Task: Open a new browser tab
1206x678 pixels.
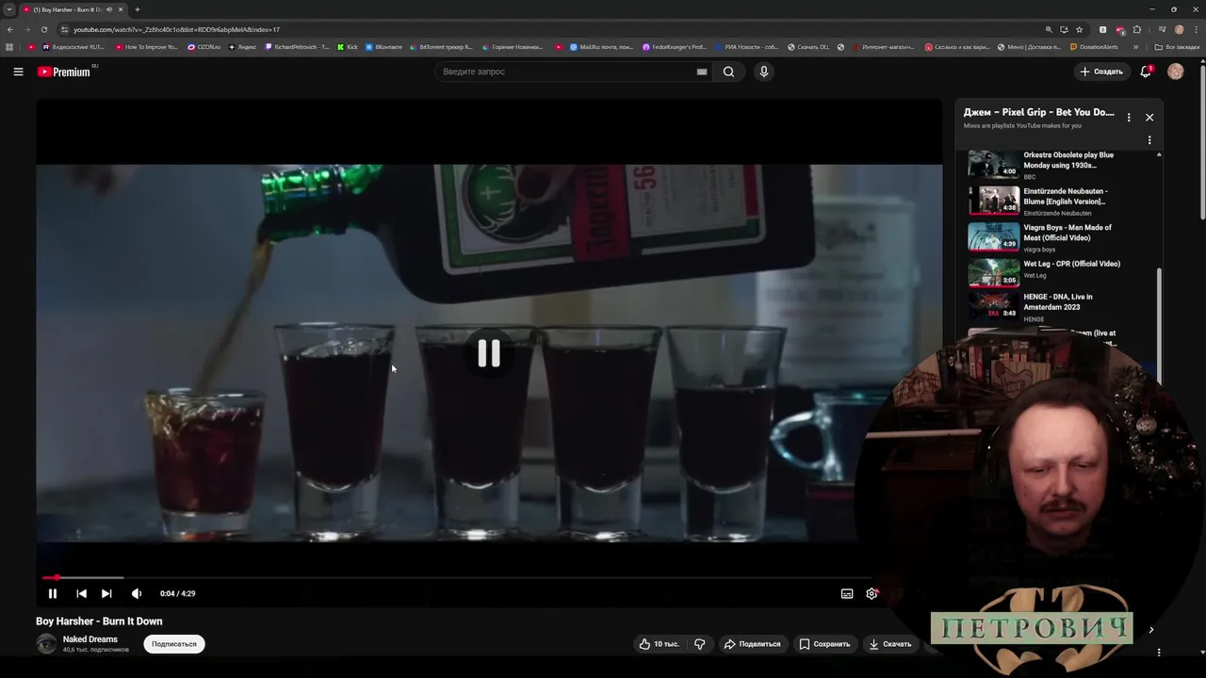Action: tap(138, 9)
